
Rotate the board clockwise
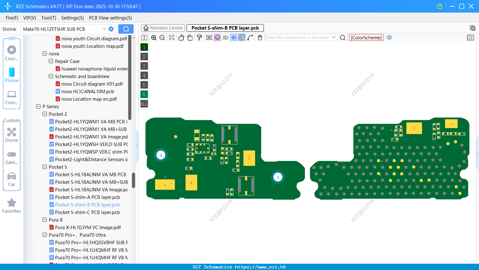click(190, 37)
